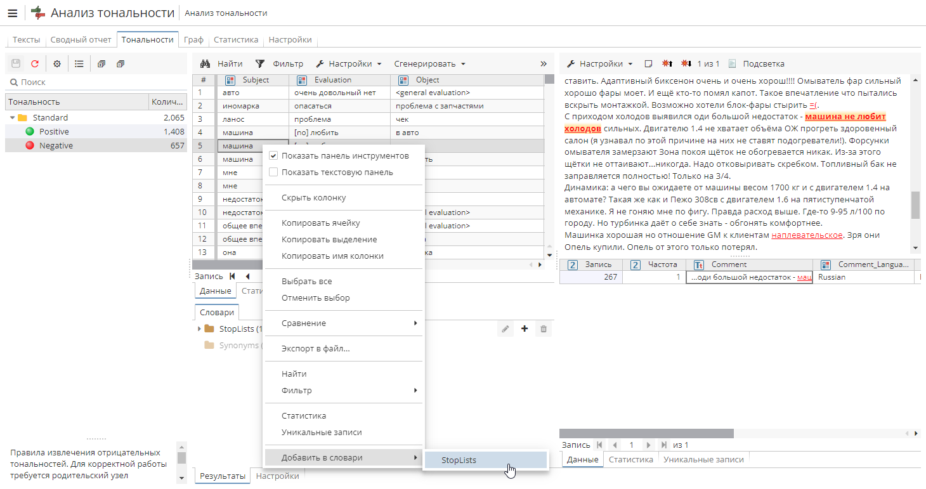The height and width of the screenshot is (489, 926).
Task: Jump to first record in results grid
Action: click(x=232, y=276)
